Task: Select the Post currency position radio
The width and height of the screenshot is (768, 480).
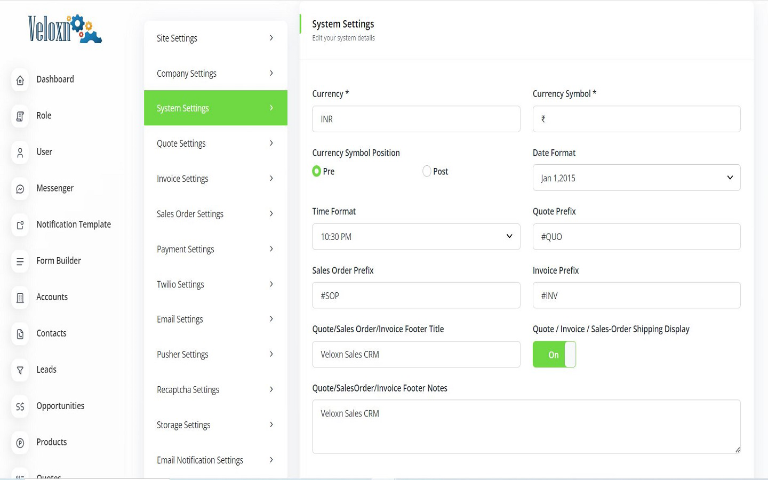Action: [427, 171]
